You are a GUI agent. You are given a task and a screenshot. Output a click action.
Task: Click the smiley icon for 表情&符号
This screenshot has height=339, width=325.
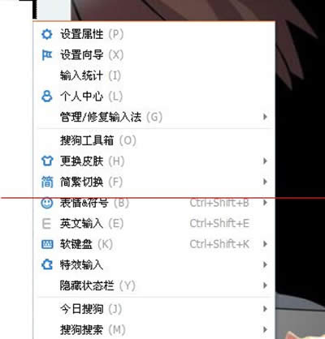click(47, 203)
